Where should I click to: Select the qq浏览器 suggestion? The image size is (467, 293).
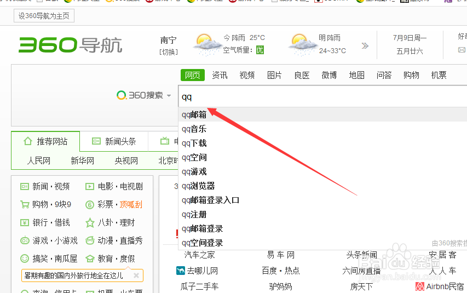322,186
